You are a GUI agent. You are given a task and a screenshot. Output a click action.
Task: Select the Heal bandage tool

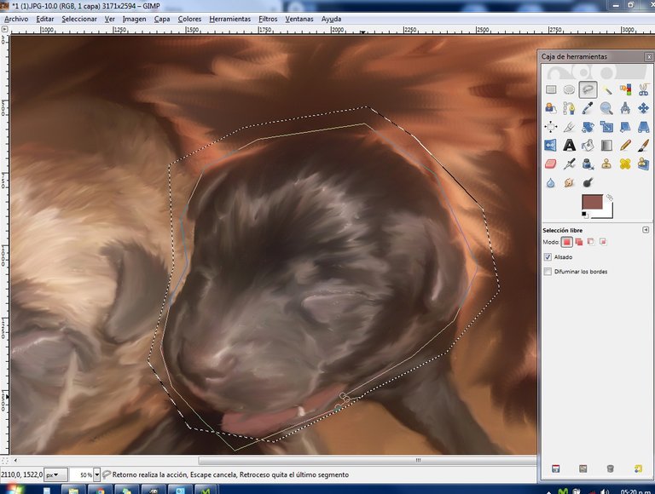pos(625,164)
